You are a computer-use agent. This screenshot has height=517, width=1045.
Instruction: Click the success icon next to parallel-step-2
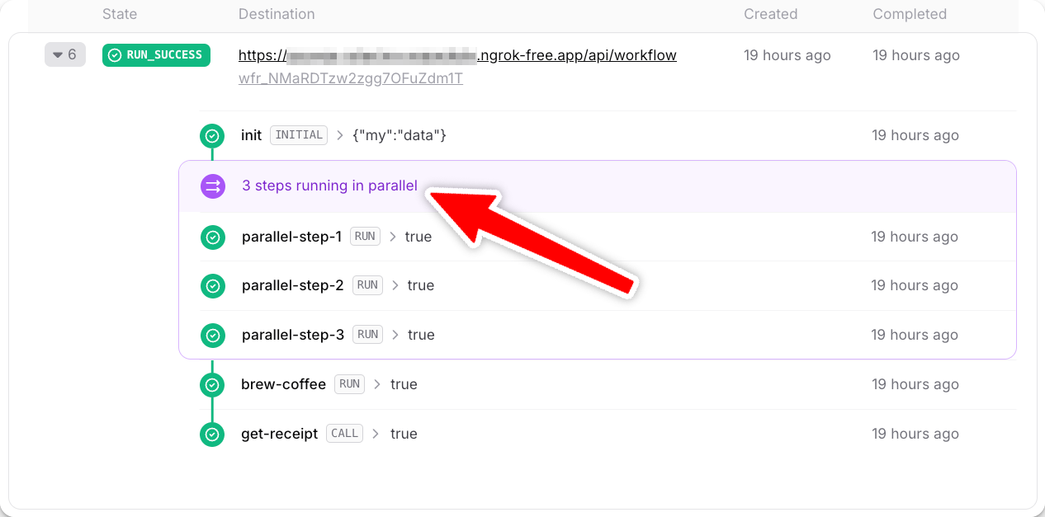pyautogui.click(x=213, y=286)
